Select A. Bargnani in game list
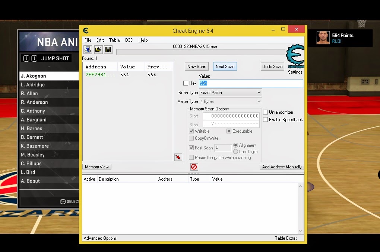Screen dimensions: 380x252 [49, 120]
